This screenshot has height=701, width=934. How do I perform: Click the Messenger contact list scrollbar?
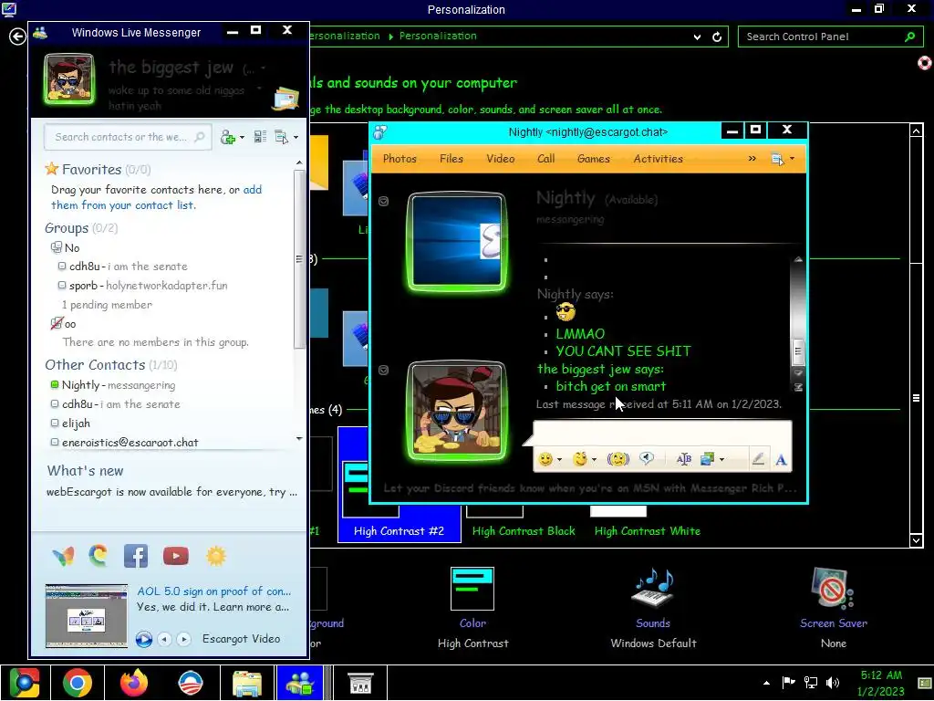click(299, 259)
